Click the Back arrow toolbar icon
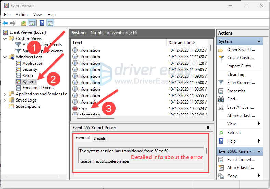Viewport: 270px width, 189px height. pos(5,23)
